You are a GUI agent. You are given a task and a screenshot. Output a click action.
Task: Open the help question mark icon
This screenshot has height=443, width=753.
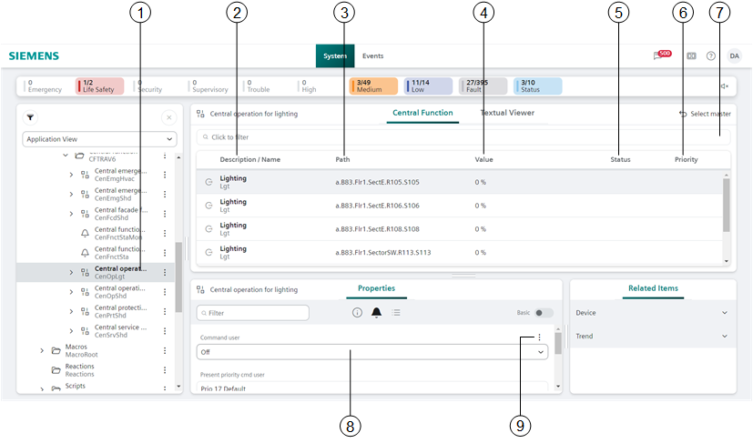(x=711, y=55)
